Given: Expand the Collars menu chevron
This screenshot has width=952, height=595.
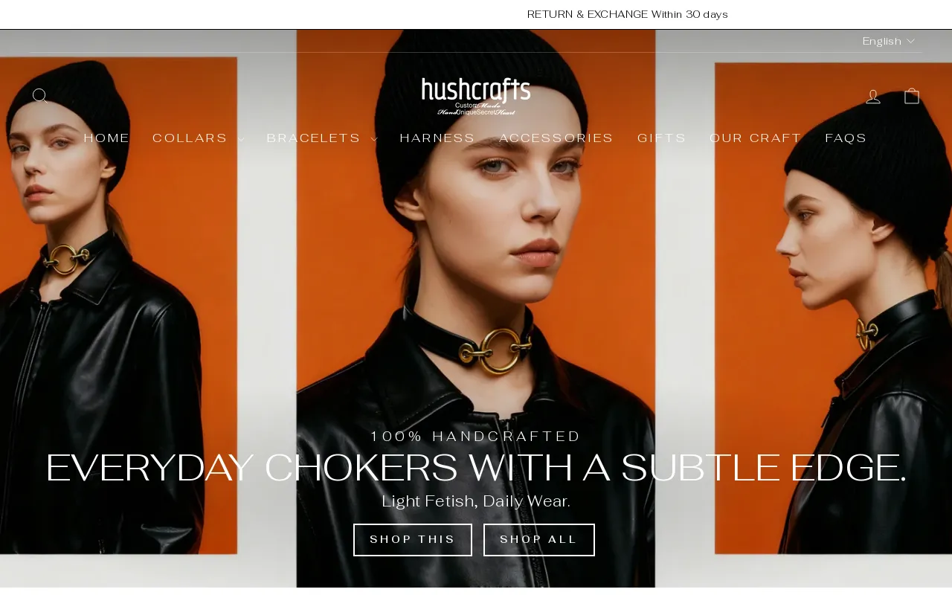Looking at the screenshot, I should click(240, 139).
